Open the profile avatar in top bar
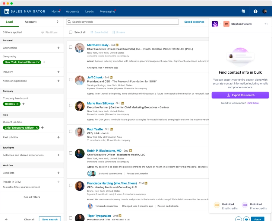Viewport: 272px width, 221px height. 264,11
